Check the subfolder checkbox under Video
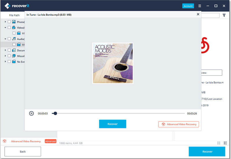This screenshot has height=159, width=231. (14, 33)
